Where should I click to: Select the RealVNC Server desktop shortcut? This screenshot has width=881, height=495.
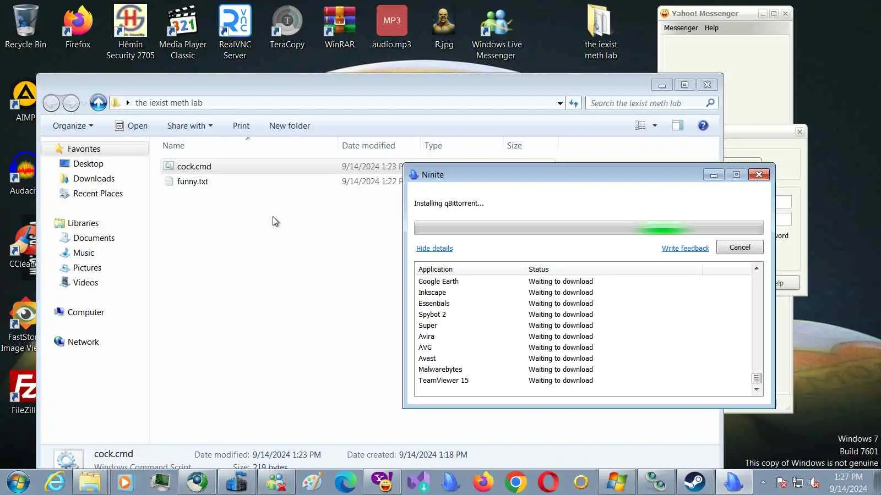pyautogui.click(x=235, y=32)
